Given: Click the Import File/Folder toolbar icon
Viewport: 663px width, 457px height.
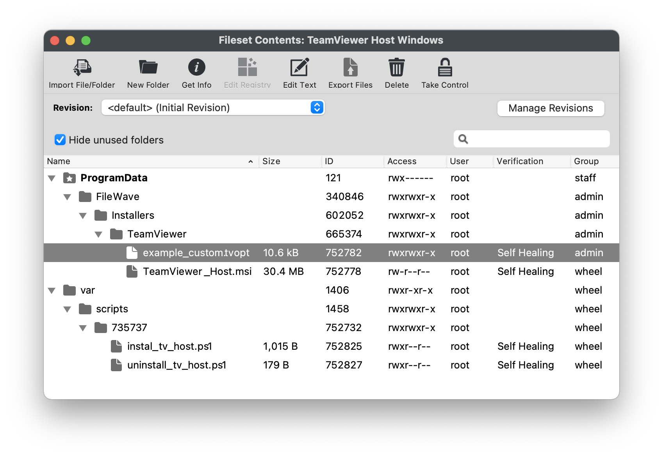Looking at the screenshot, I should [82, 67].
